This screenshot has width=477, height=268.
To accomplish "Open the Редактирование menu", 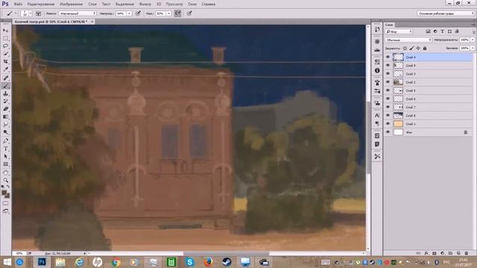I will point(41,4).
